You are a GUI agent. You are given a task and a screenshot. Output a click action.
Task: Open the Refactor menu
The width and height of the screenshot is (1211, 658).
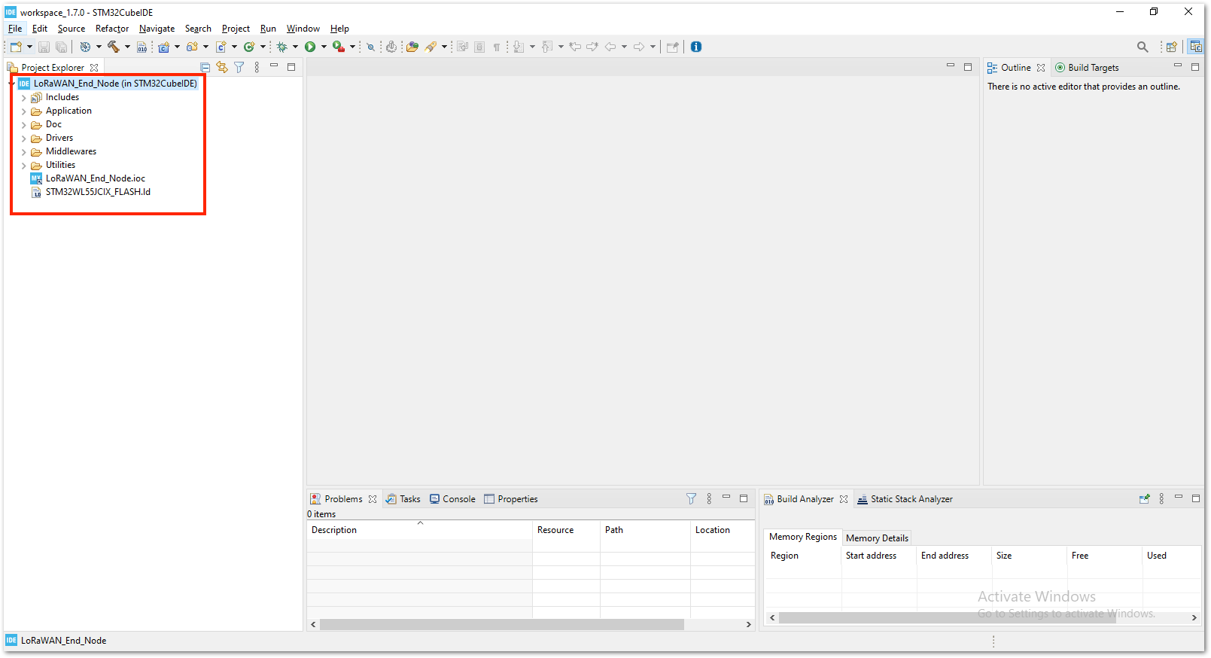click(x=112, y=29)
